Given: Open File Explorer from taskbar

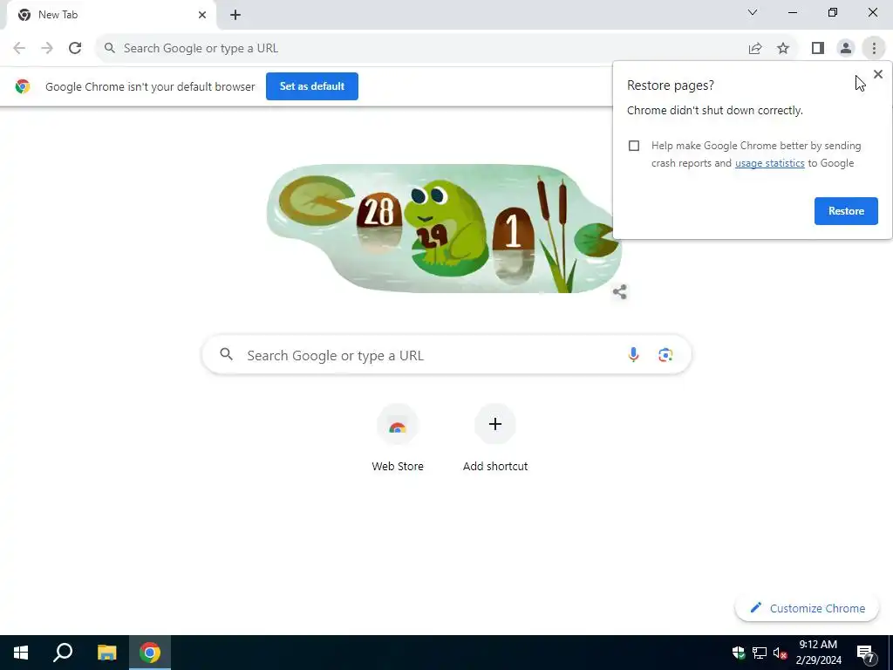Looking at the screenshot, I should [x=106, y=653].
